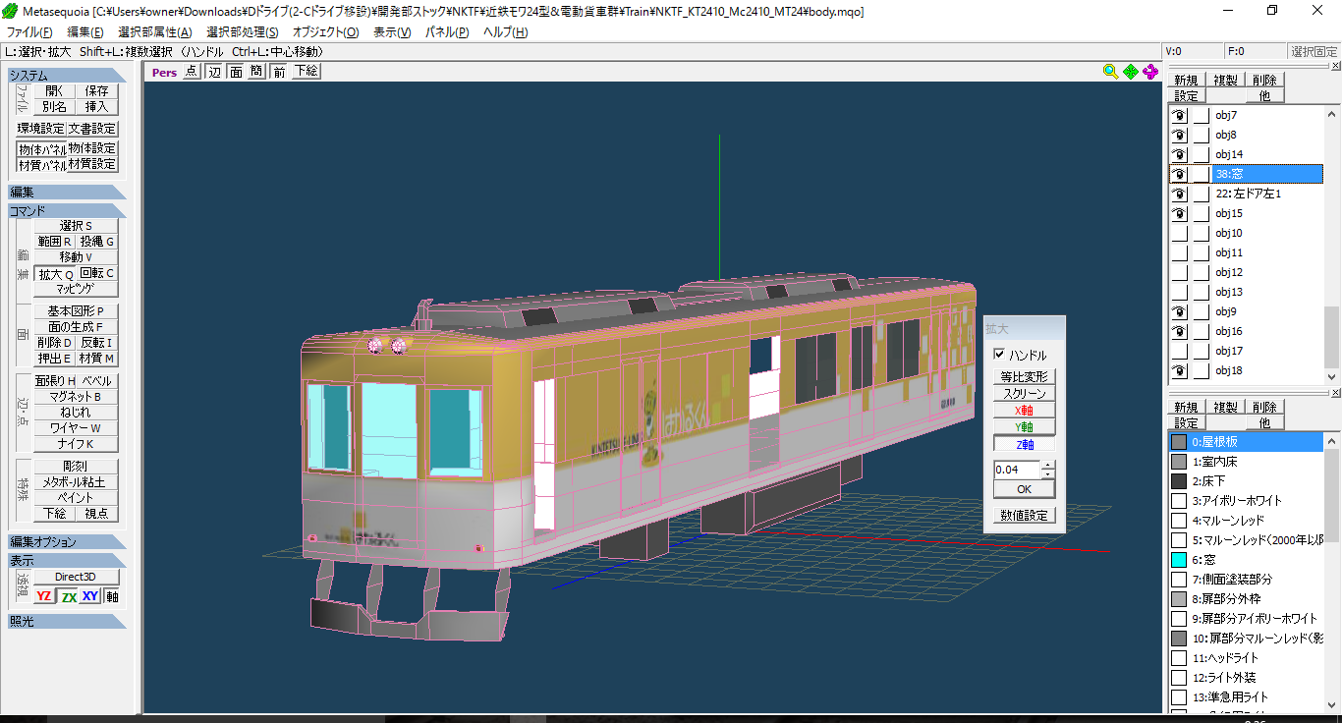Open the 編集(E) menu

tap(84, 32)
